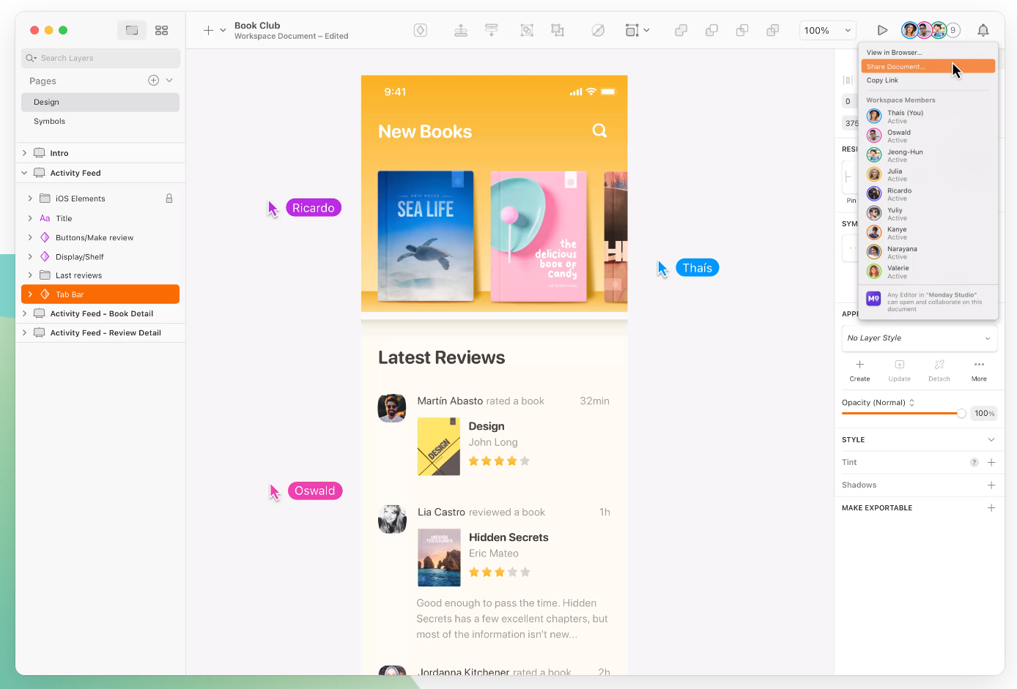This screenshot has width=1017, height=689.
Task: Click the Forward arrange toolbar icon
Action: click(x=461, y=30)
